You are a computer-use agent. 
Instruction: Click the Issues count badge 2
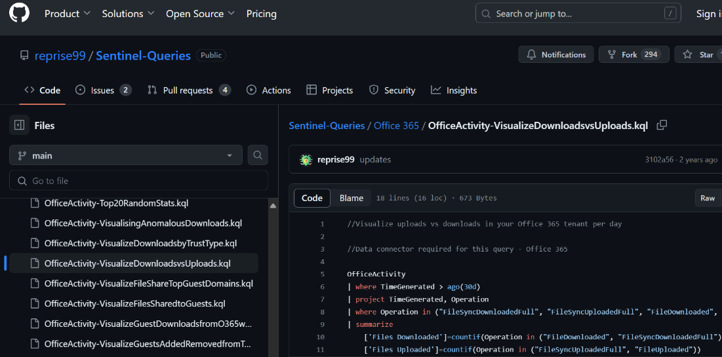coord(126,90)
